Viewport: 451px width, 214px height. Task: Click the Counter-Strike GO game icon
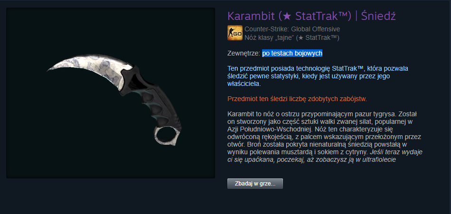pos(235,33)
